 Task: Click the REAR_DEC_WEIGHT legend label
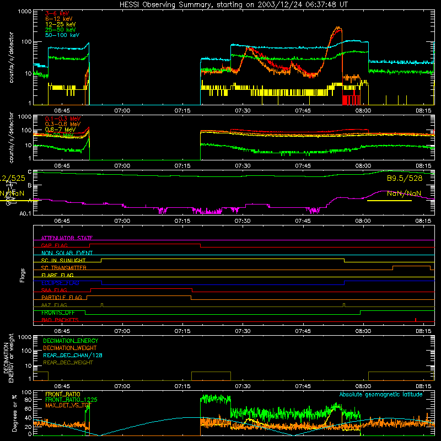68,363
